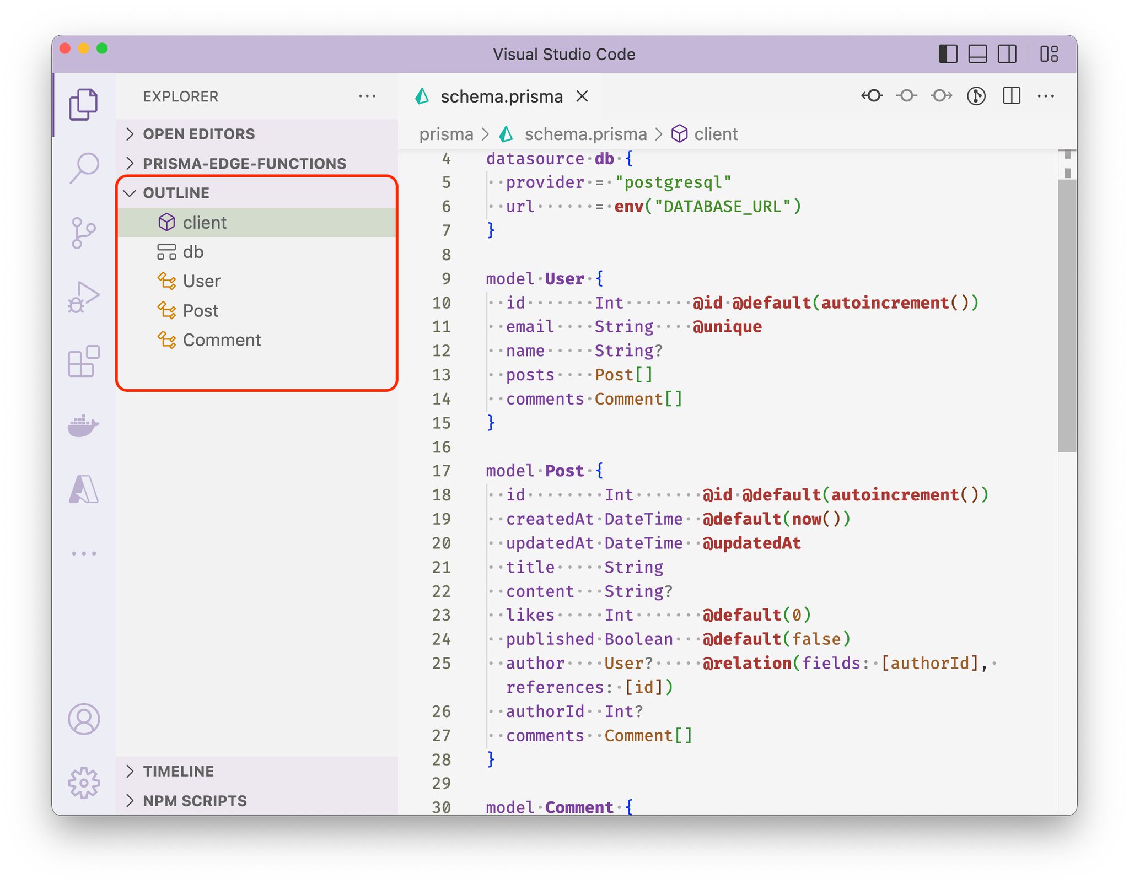Image resolution: width=1129 pixels, height=884 pixels.
Task: Select Post model in the Outline
Action: [x=257, y=311]
